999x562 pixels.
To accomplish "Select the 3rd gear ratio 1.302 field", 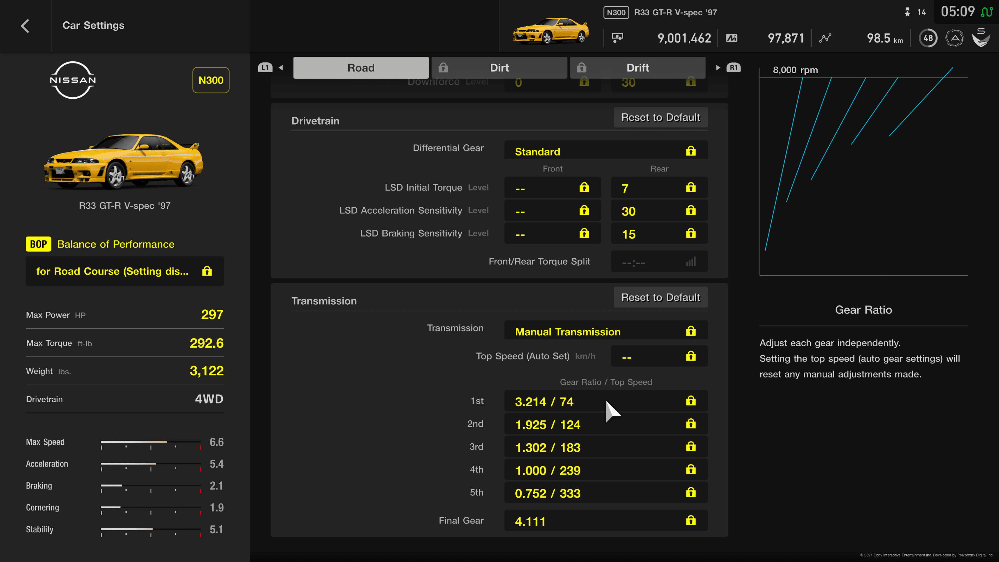I will point(606,447).
